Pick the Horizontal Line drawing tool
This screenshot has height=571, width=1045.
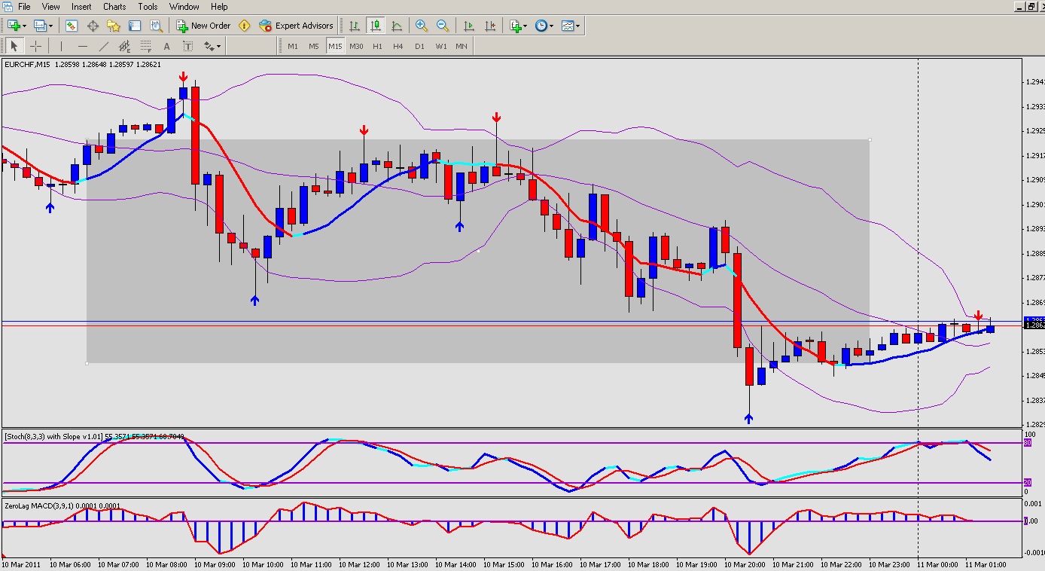coord(83,46)
